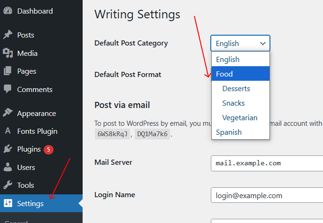
Task: Pick Snacks subcategory option
Action: point(240,103)
